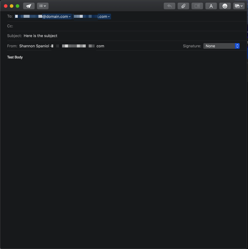Expand the first recipient's @domain.com token menu
Screen dimensions: 248x249
pyautogui.click(x=69, y=16)
